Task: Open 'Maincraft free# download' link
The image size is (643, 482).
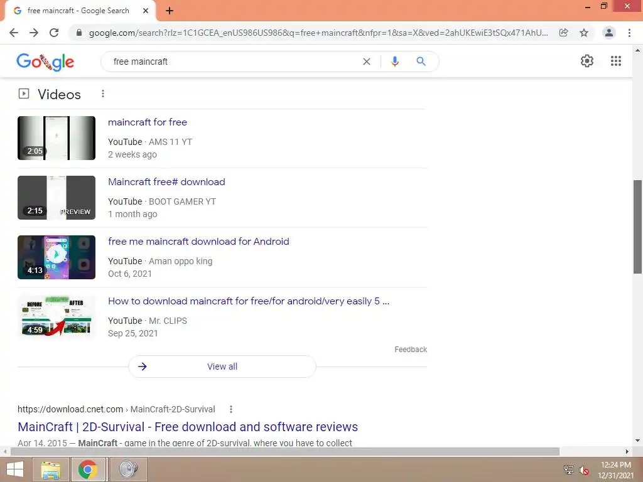Action: 166,181
